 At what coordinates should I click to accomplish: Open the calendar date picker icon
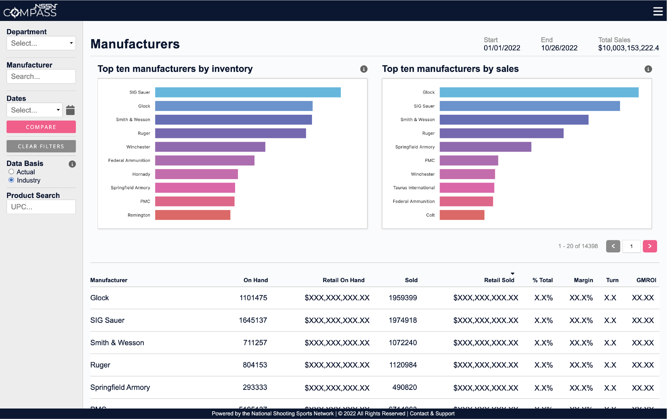(x=70, y=110)
